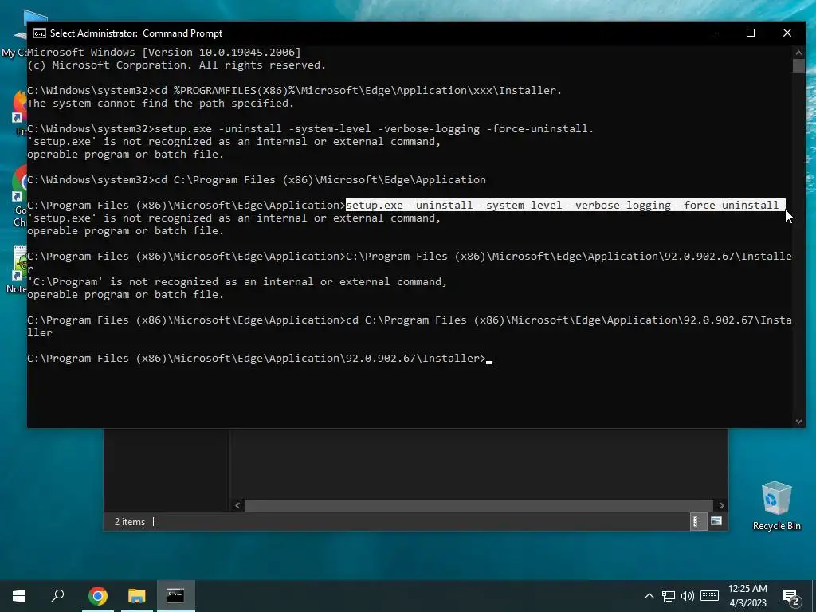Click the 'Microsoft Windows [Version 10.0.19045.2006]' line
Screen dimensions: 816x612
click(x=164, y=52)
